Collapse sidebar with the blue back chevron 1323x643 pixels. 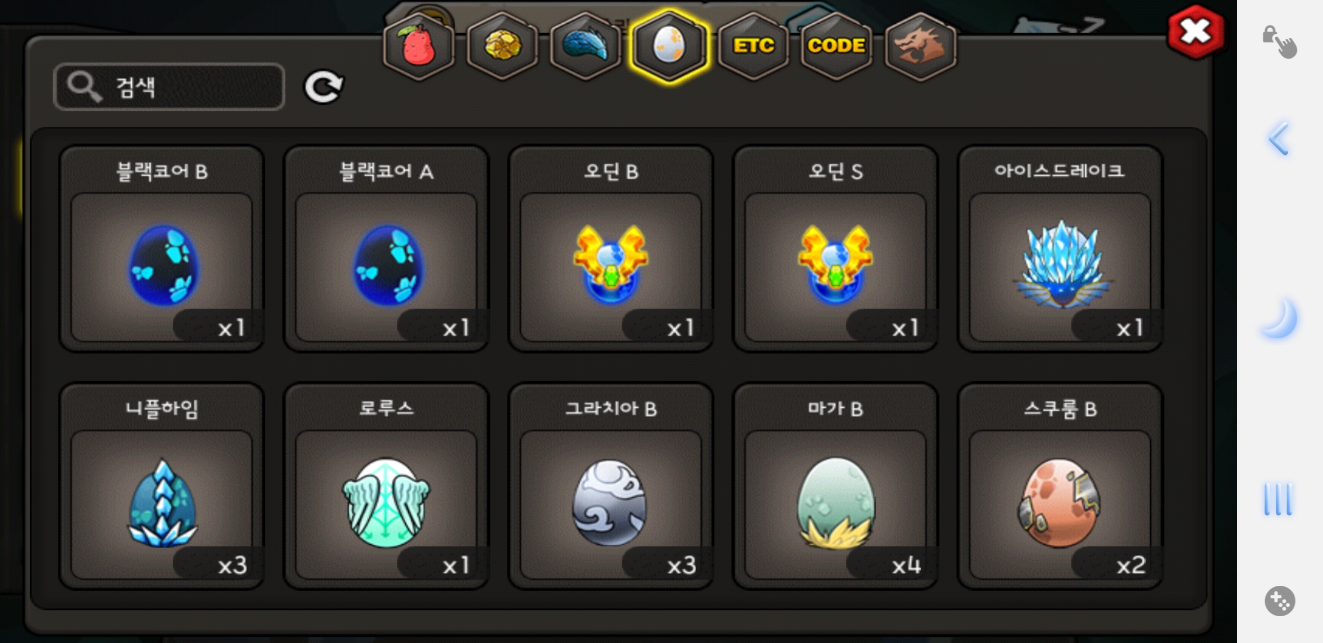[1279, 138]
